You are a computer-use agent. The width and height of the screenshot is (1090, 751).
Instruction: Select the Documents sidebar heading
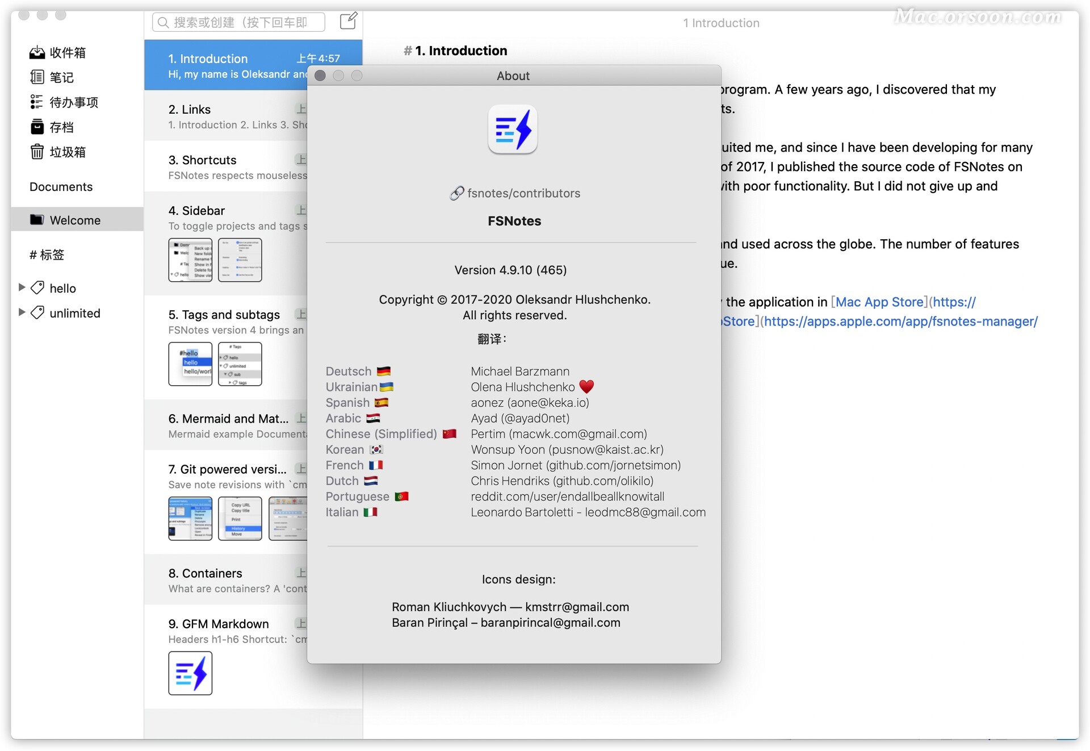pyautogui.click(x=61, y=187)
